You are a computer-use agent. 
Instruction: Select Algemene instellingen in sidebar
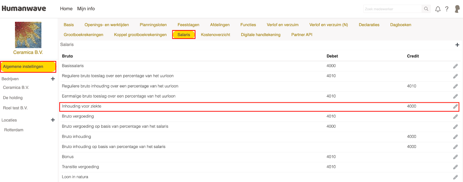(x=28, y=67)
